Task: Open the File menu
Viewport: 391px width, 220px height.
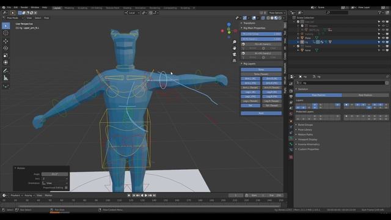Action: coord(9,7)
